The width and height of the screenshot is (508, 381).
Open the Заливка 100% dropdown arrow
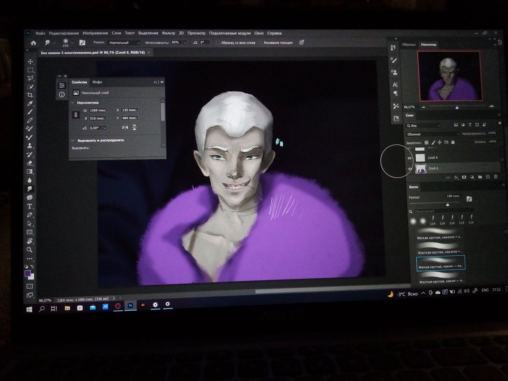(499, 142)
